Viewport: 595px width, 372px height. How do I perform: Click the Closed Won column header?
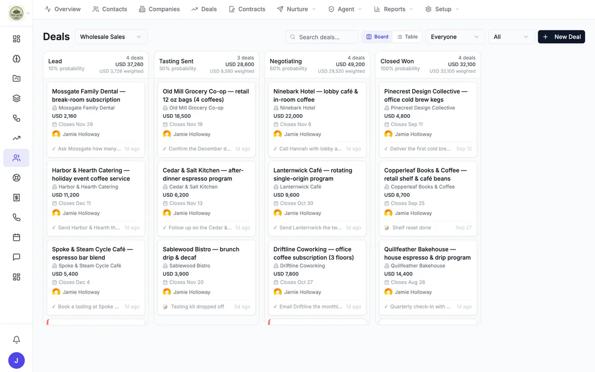coord(428,65)
